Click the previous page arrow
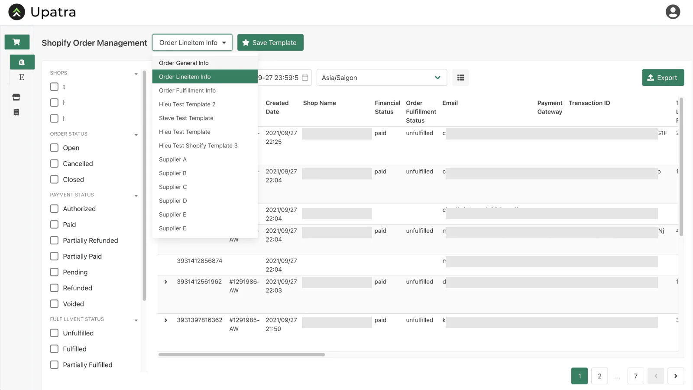Screen dimensions: 693x390 click(x=656, y=376)
